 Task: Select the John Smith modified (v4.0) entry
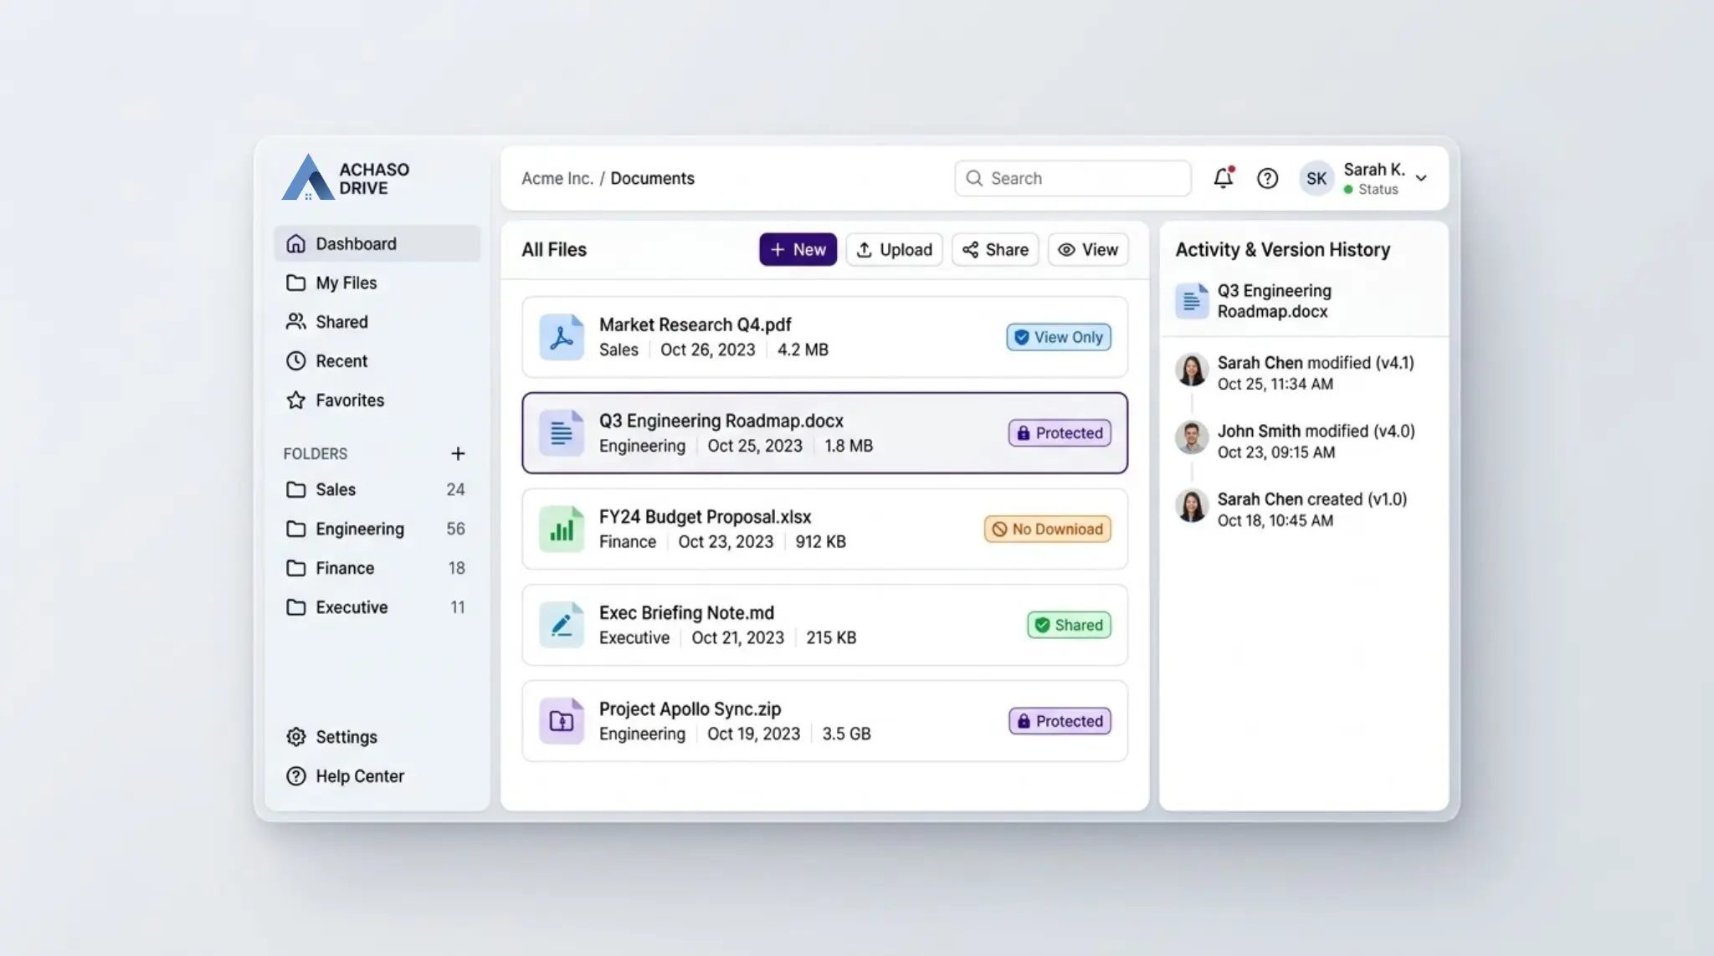point(1296,442)
